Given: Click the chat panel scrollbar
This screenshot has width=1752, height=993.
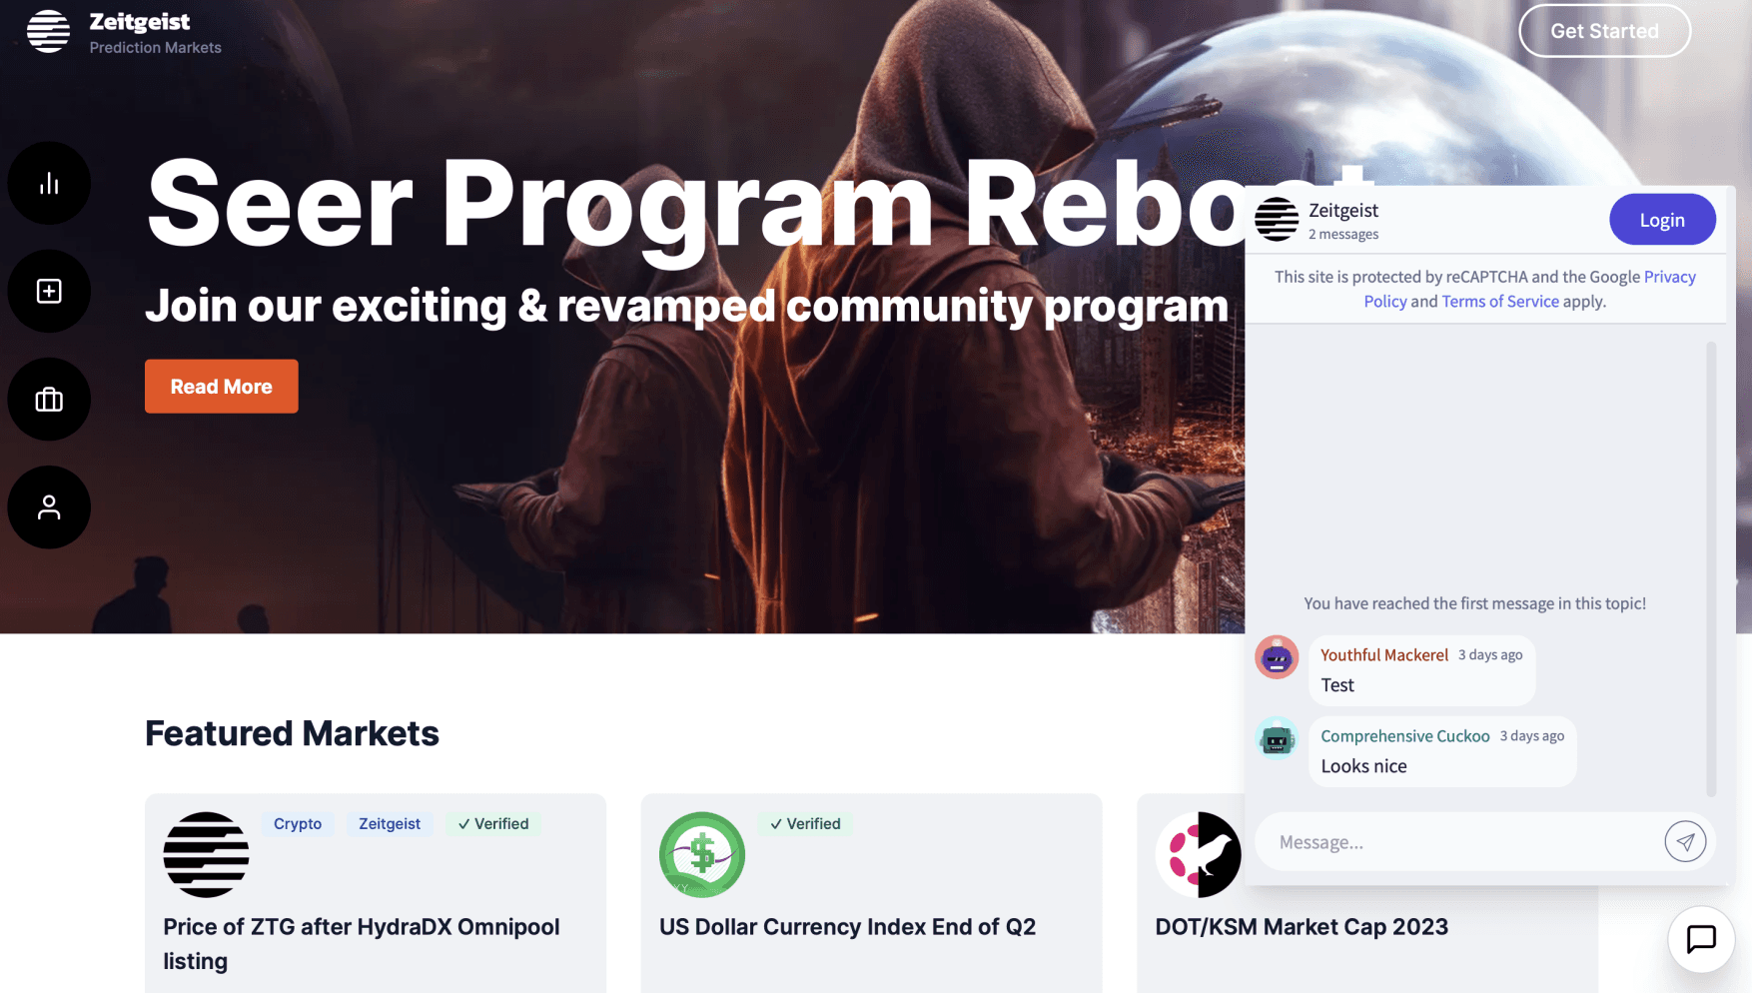Looking at the screenshot, I should click(x=1711, y=569).
